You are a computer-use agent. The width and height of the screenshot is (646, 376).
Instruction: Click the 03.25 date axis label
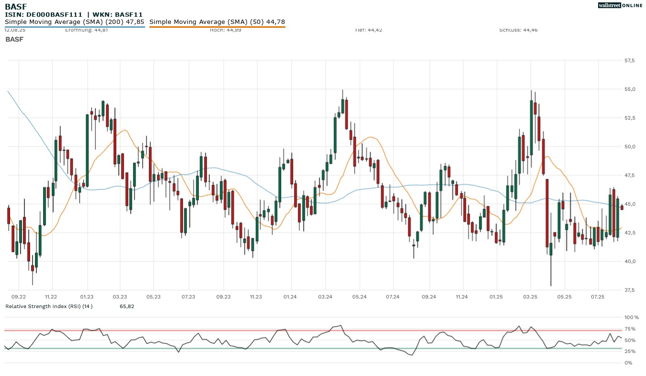(530, 297)
